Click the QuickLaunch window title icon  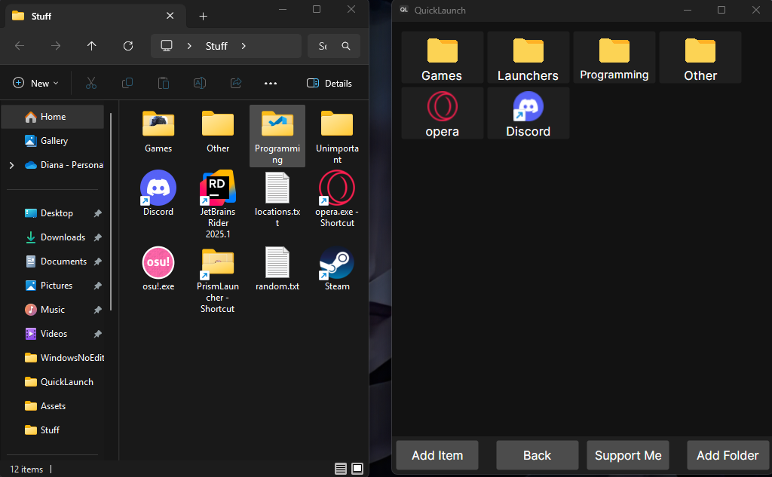click(404, 10)
